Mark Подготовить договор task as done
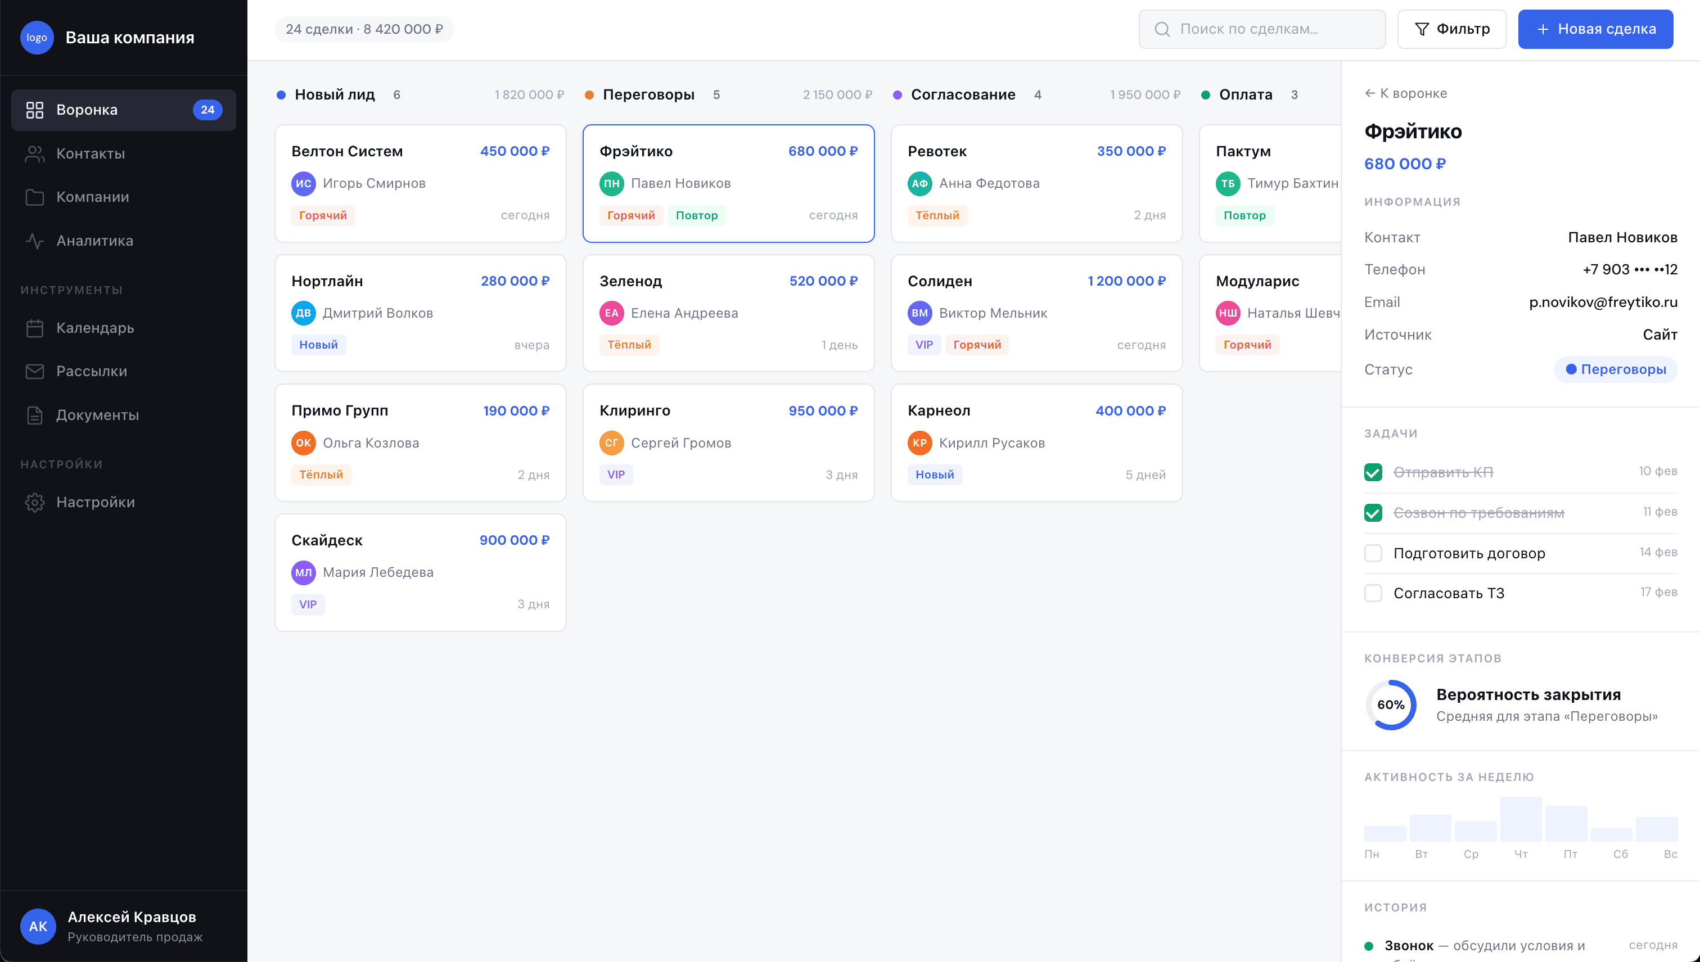 (x=1374, y=553)
